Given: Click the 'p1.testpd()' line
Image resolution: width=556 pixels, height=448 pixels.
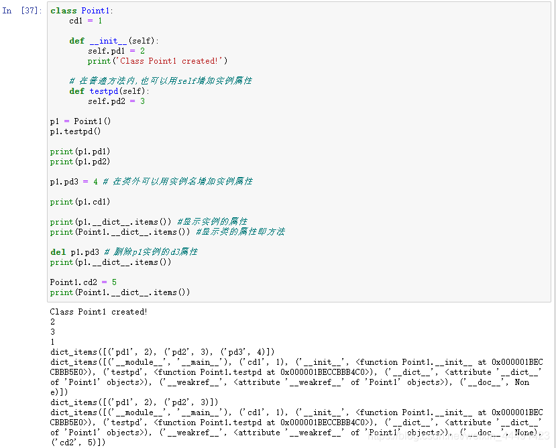Looking at the screenshot, I should [x=76, y=131].
